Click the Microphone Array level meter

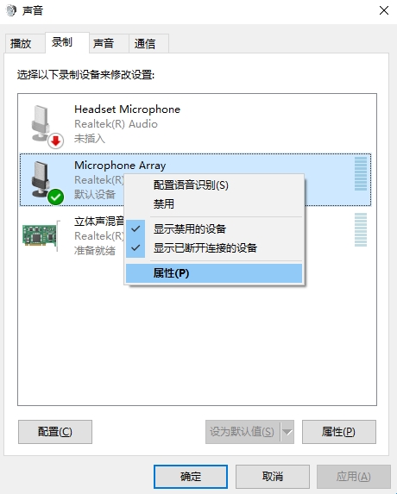[x=361, y=173]
